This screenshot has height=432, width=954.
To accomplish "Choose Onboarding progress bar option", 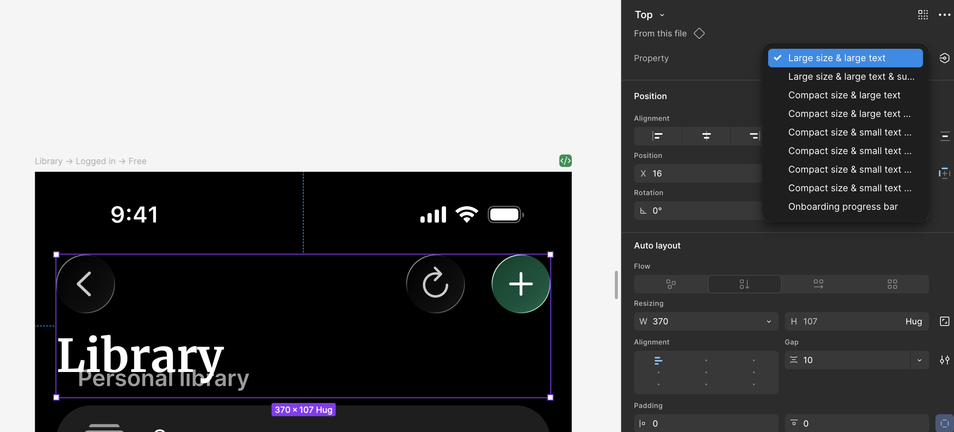I will (x=846, y=207).
